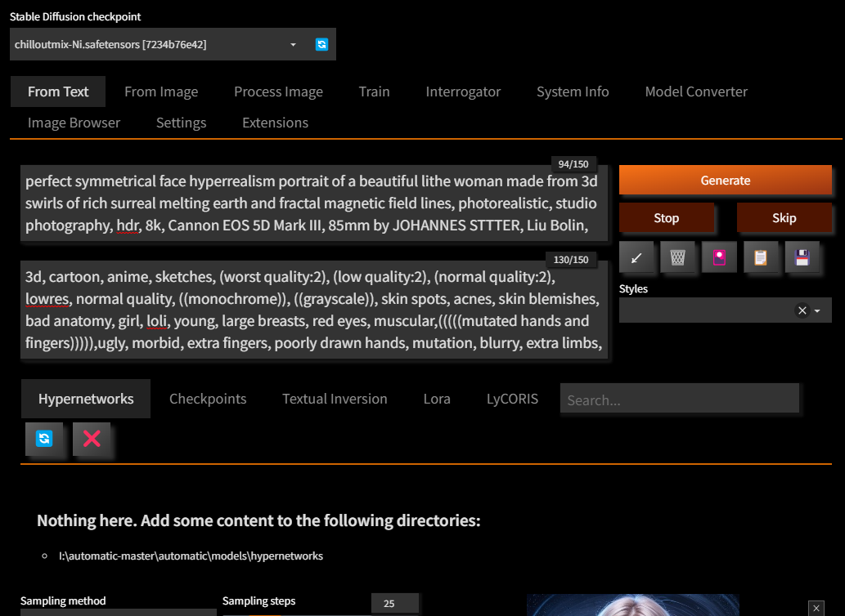Image resolution: width=845 pixels, height=616 pixels.
Task: Open the Model Converter tab
Action: click(x=696, y=92)
